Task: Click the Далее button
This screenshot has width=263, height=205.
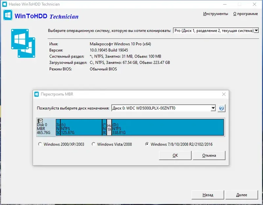Action: (x=242, y=195)
